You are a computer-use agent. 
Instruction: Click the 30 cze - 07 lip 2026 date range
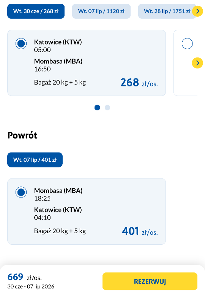click(31, 287)
